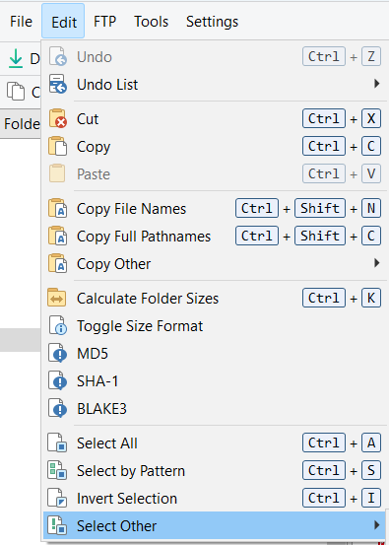
Task: Click the Copy clipboard icon
Action: click(x=57, y=146)
